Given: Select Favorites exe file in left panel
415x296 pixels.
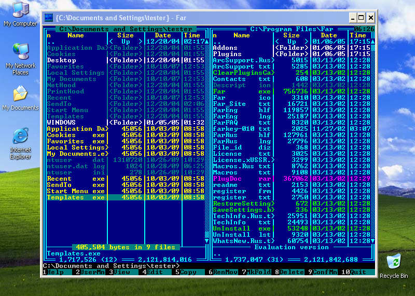Looking at the screenshot, I should [x=126, y=141].
